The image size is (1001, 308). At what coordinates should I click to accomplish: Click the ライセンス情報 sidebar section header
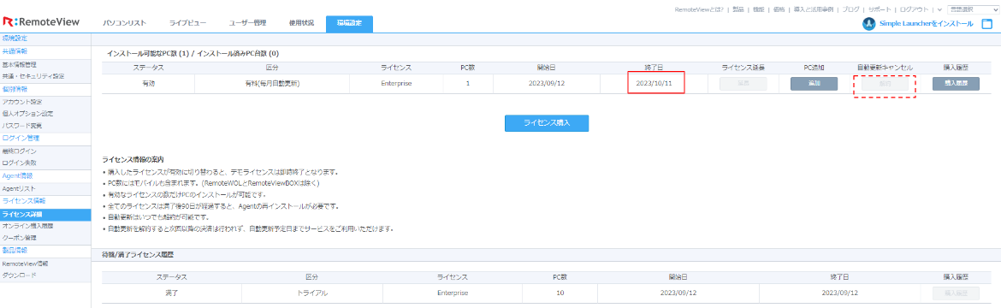23,201
